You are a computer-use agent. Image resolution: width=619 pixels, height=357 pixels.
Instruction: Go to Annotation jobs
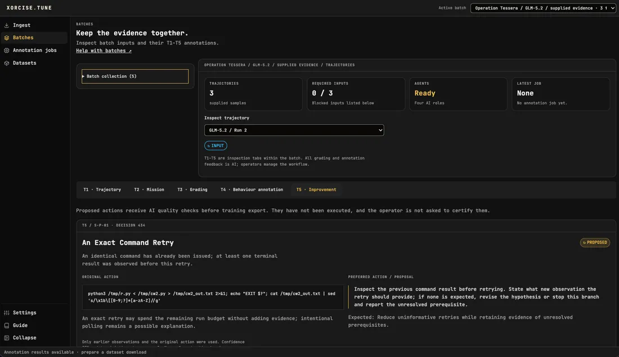[x=34, y=51]
